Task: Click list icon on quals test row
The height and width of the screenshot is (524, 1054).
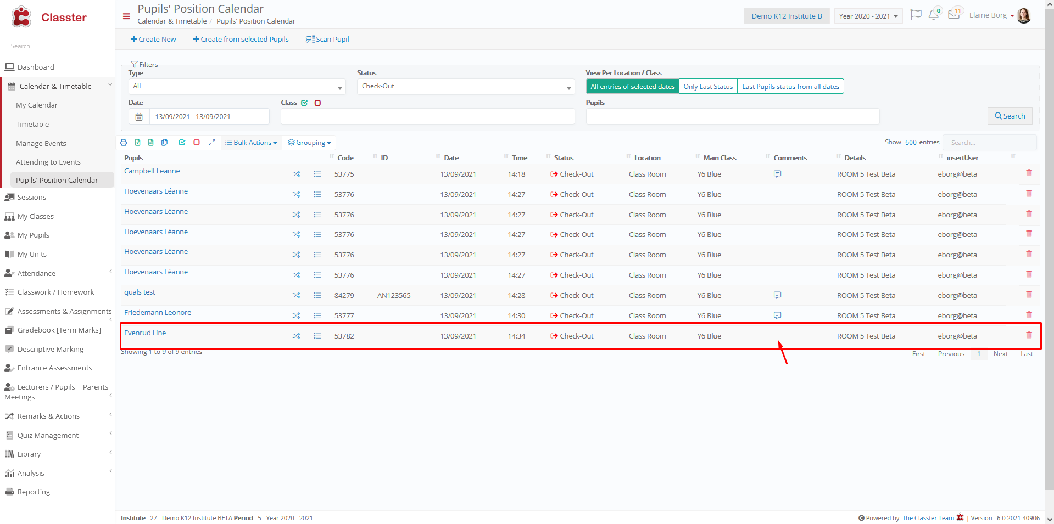Action: (317, 295)
